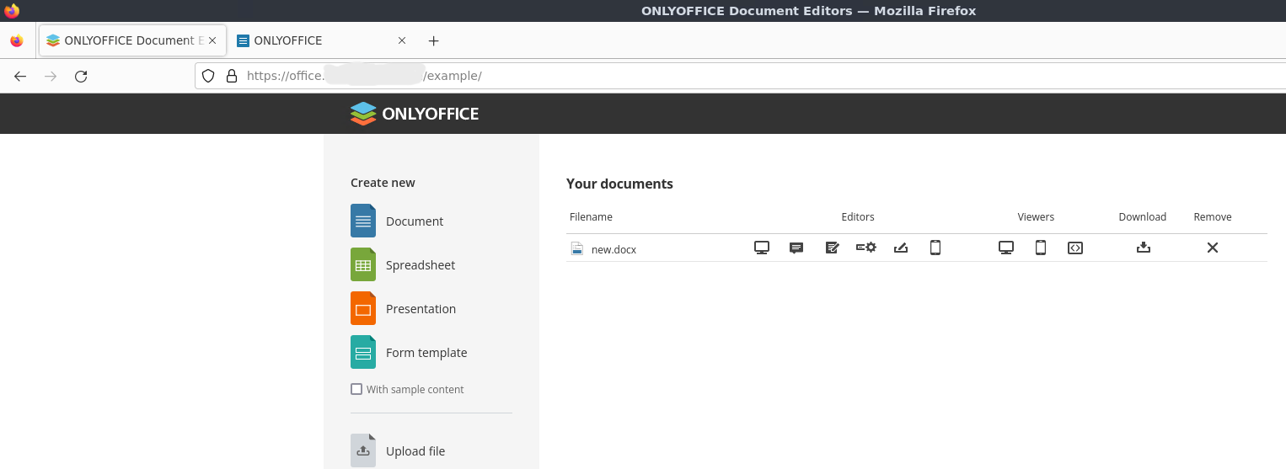Create a new Form template
Image resolution: width=1286 pixels, height=469 pixels.
click(426, 353)
